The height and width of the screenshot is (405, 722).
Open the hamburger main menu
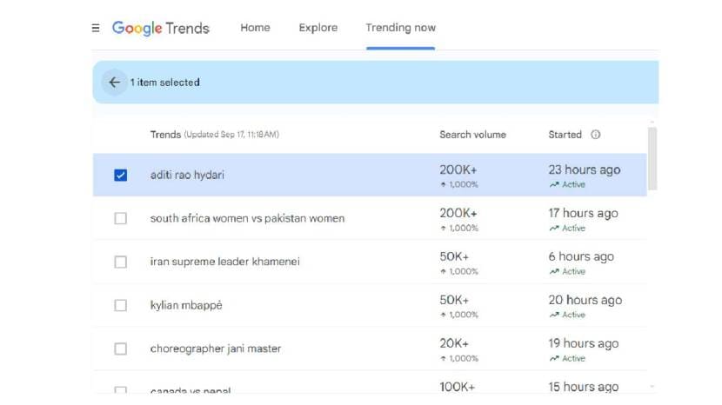[x=96, y=28]
